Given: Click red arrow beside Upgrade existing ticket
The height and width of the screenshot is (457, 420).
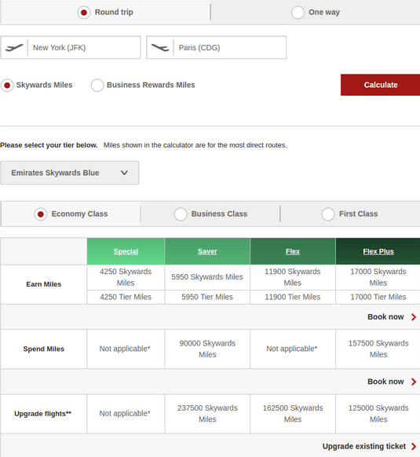Looking at the screenshot, I should (414, 446).
